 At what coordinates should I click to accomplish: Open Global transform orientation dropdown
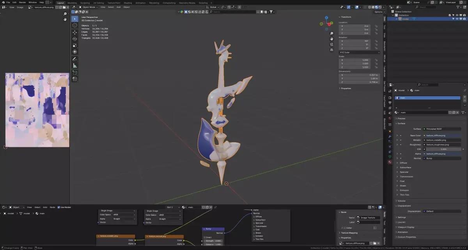(x=213, y=7)
